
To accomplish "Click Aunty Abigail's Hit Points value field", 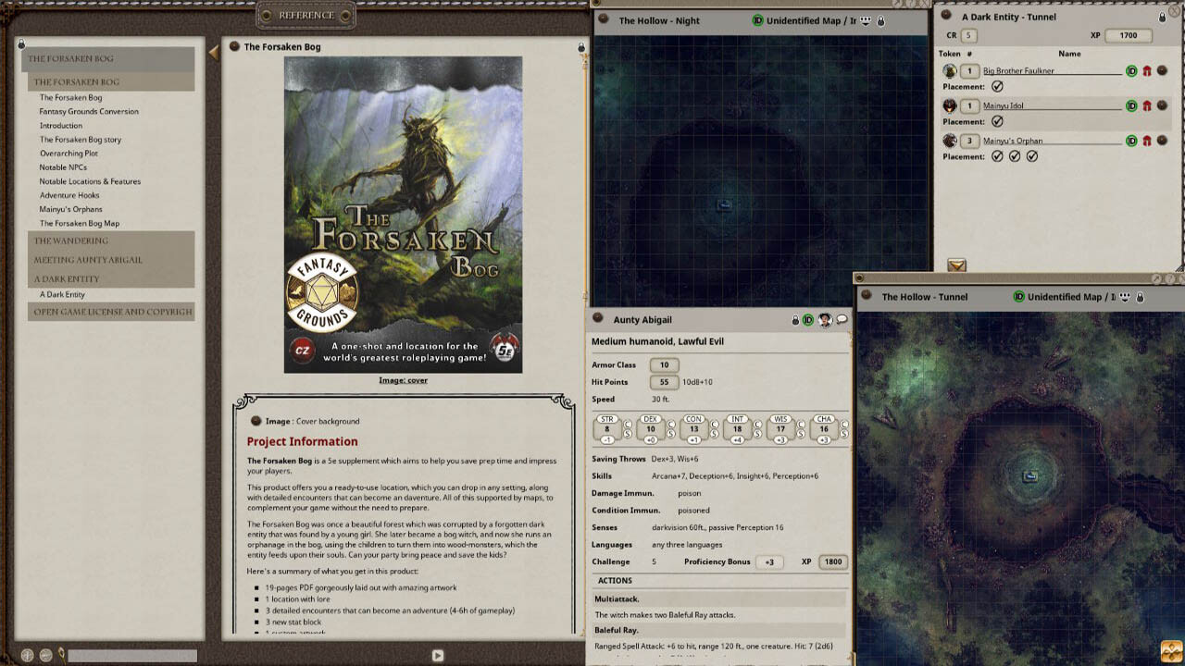I will 663,382.
